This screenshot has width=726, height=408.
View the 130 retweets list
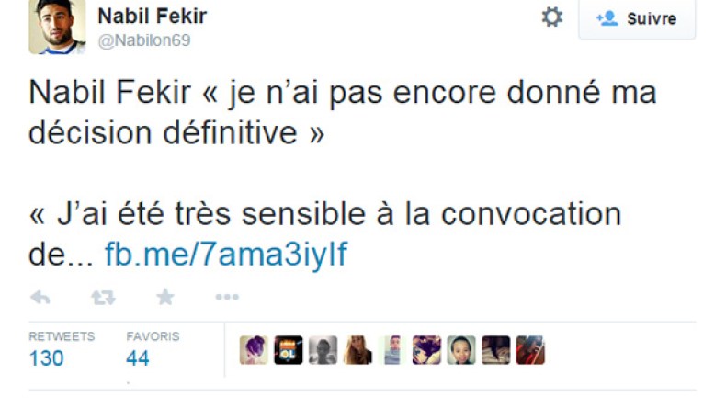(46, 357)
